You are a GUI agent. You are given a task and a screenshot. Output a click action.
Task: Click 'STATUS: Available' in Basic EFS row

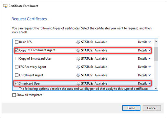click(x=94, y=42)
